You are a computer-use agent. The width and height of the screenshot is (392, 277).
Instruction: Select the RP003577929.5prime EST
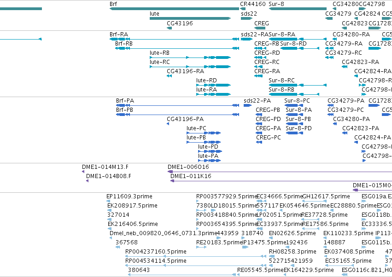tap(198, 201)
